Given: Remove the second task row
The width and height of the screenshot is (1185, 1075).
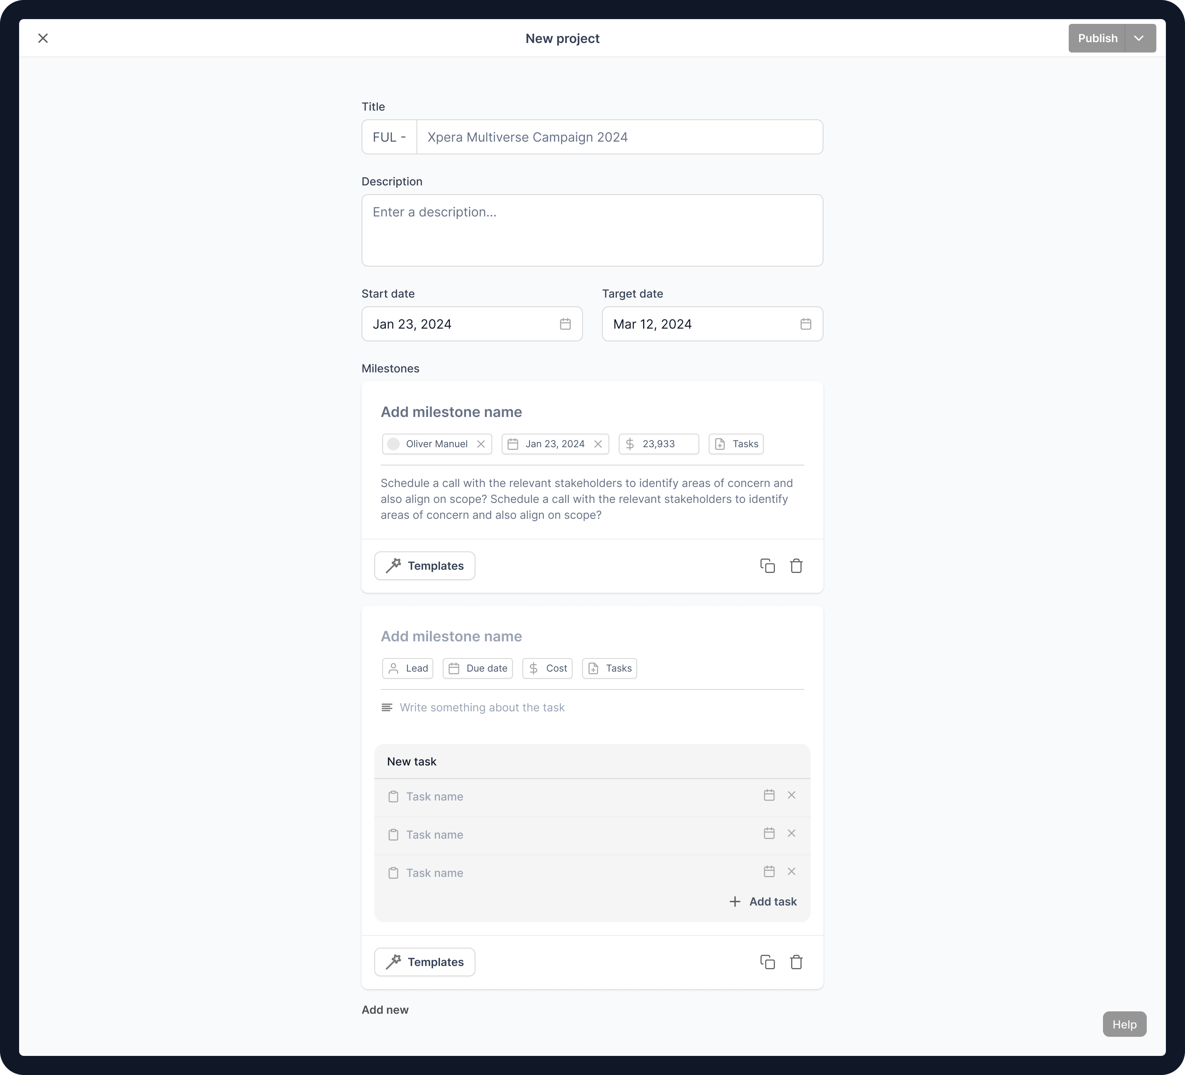Looking at the screenshot, I should pos(791,834).
